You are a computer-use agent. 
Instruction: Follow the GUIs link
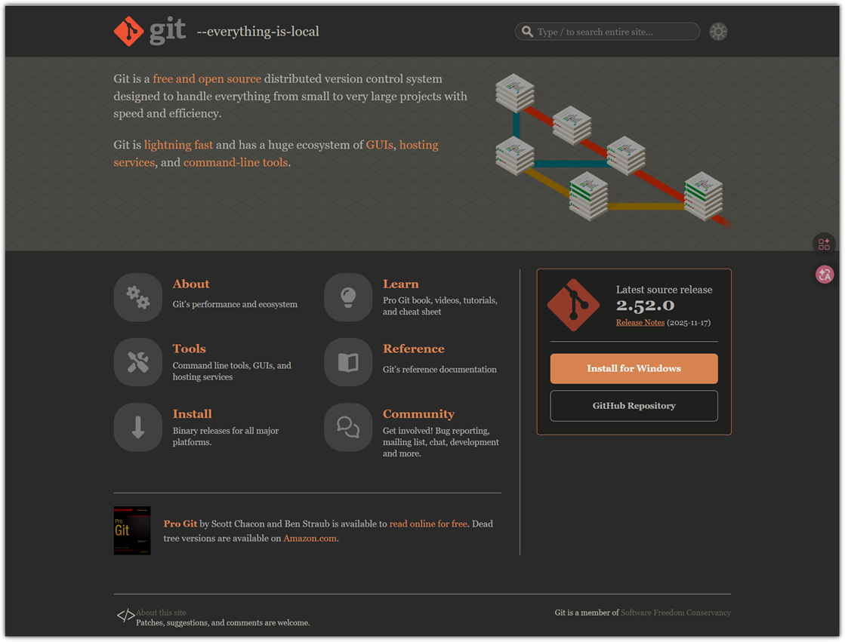click(x=379, y=145)
